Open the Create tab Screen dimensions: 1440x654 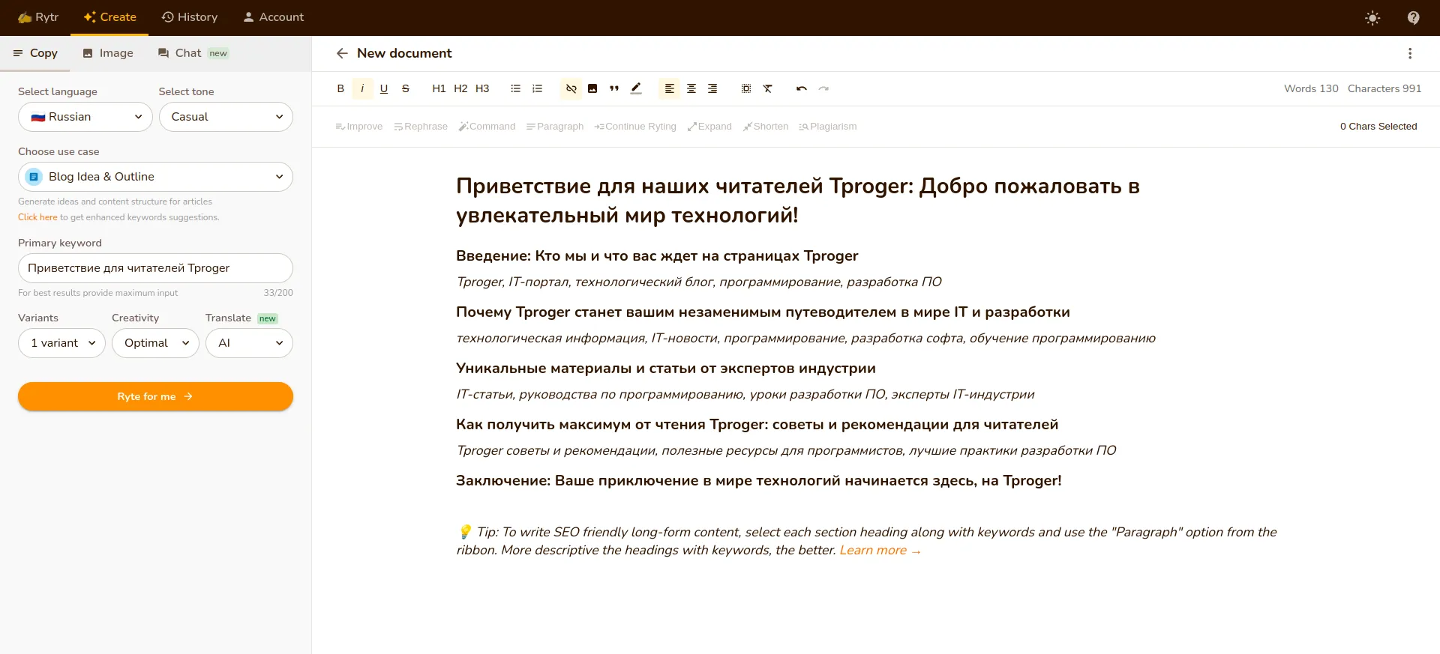109,17
